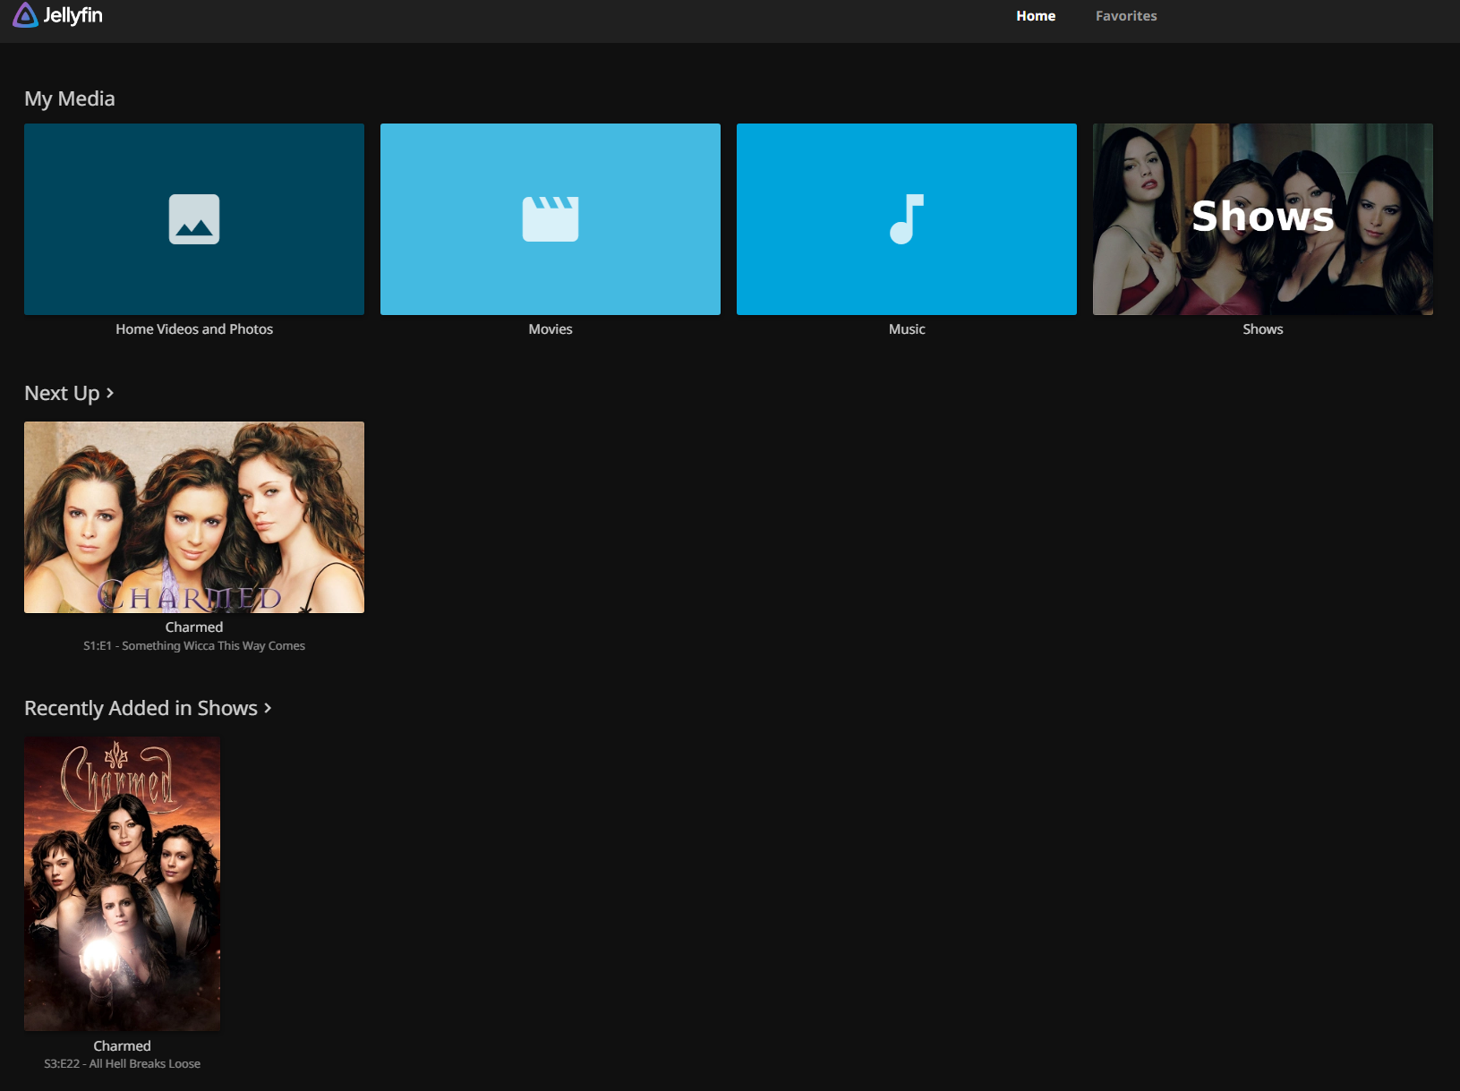Click the Jellyfin logo icon
The height and width of the screenshot is (1091, 1460).
tap(26, 15)
